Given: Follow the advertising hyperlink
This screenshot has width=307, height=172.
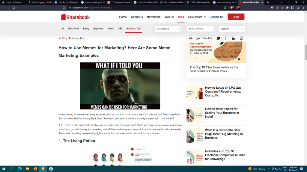Looking at the screenshot, I should click(64, 129).
